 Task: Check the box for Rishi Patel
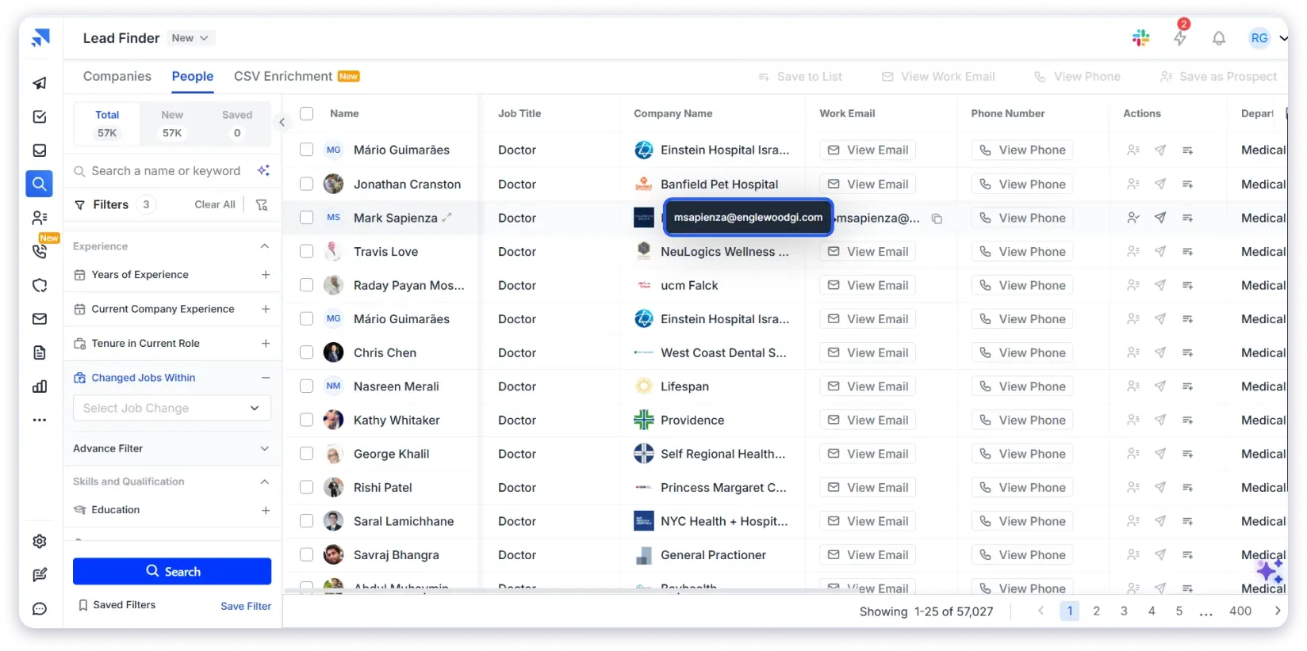[x=307, y=488]
